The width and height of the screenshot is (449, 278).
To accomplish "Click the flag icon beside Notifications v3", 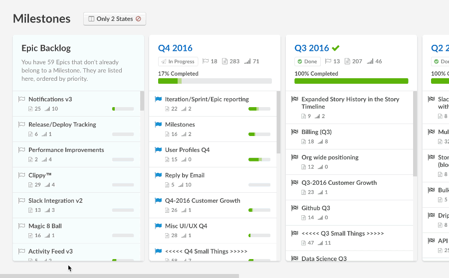I will pos(21,99).
